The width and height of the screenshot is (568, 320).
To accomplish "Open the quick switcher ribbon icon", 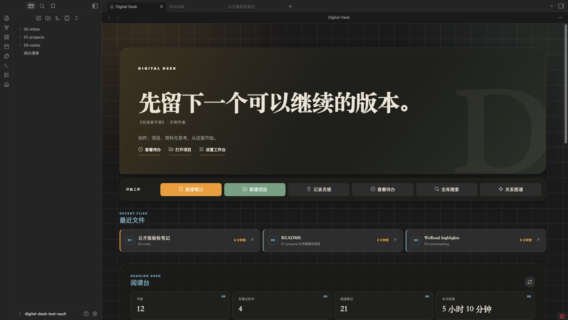I will [x=6, y=18].
